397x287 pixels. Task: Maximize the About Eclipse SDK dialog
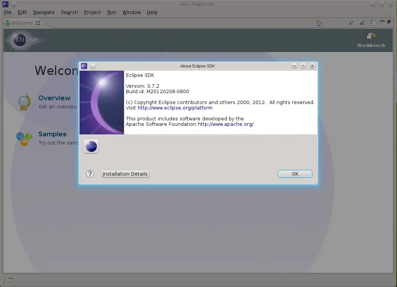[x=303, y=66]
